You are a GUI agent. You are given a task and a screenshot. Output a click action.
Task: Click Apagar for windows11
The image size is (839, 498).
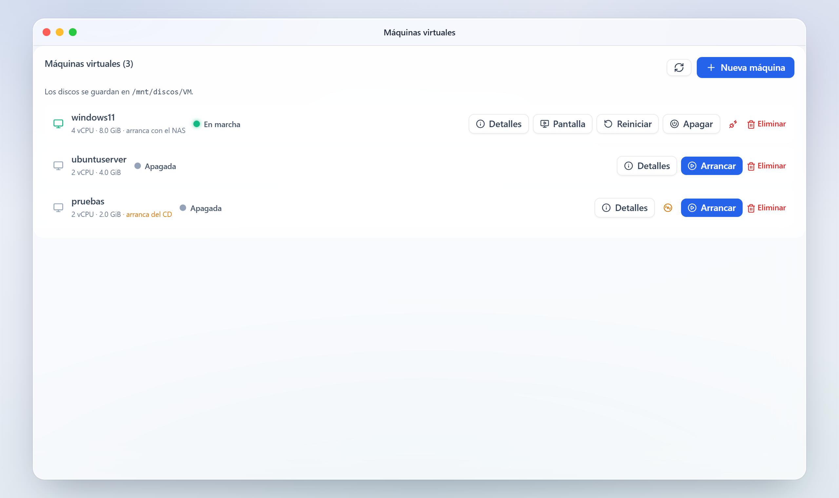pos(691,124)
